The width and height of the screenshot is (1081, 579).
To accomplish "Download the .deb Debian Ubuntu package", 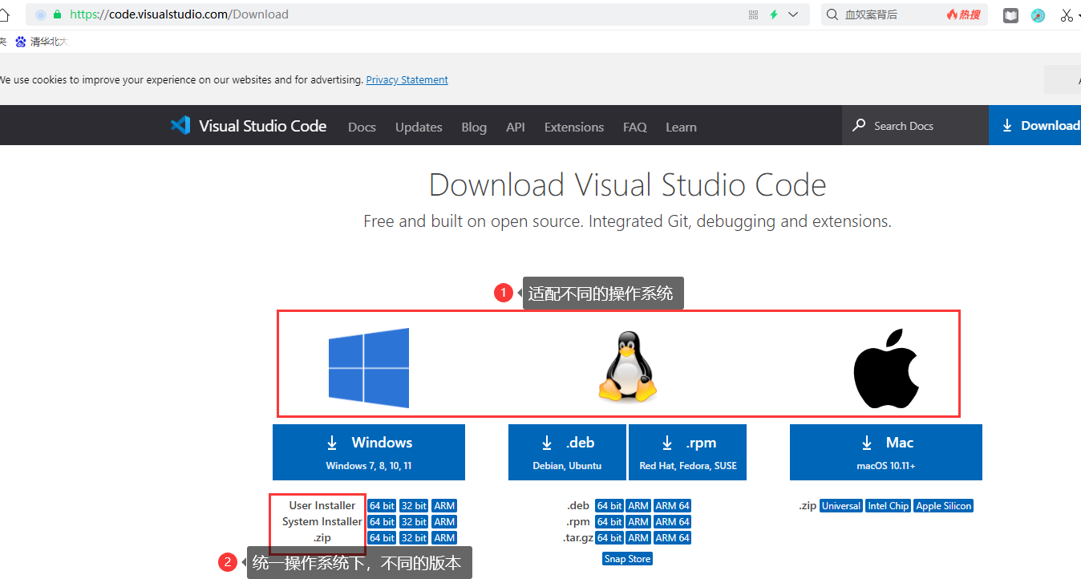I will (567, 452).
